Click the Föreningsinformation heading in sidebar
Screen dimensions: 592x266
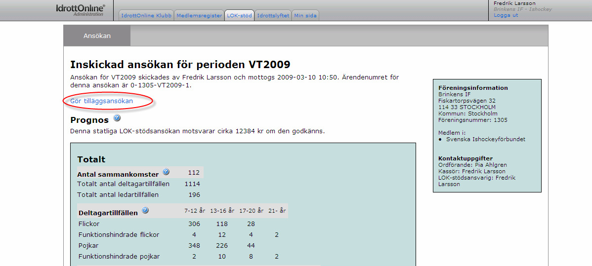click(x=473, y=88)
